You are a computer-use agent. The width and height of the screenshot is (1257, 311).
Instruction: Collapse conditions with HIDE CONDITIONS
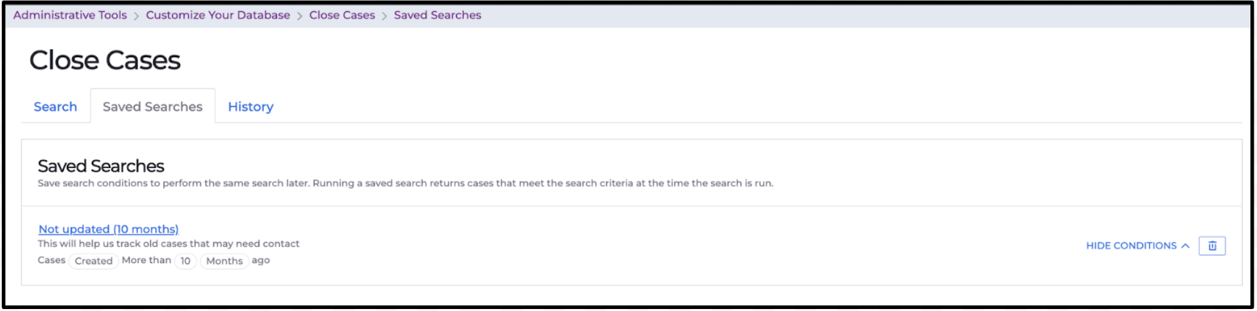click(1137, 246)
